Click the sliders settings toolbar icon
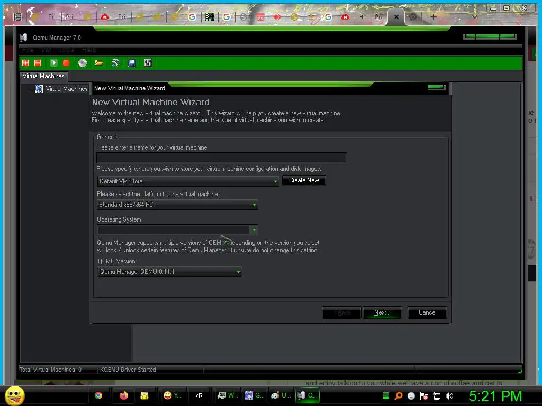This screenshot has width=542, height=406. point(148,63)
